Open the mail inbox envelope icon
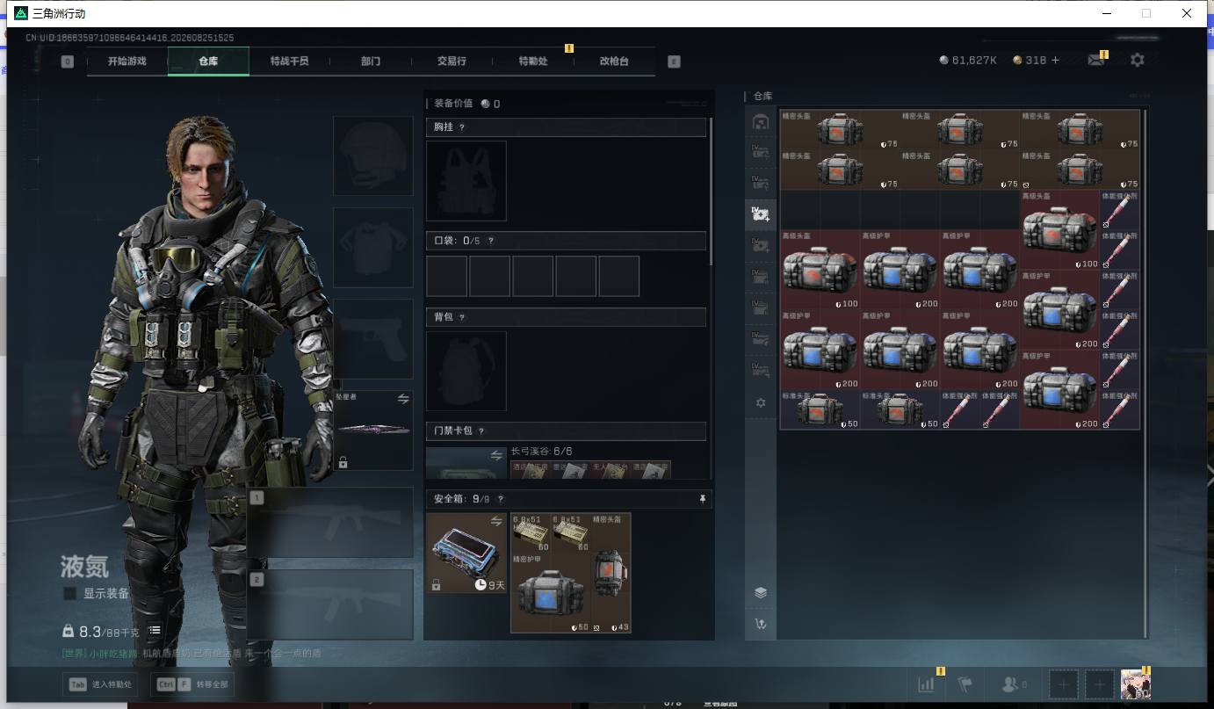The height and width of the screenshot is (709, 1214). point(1095,61)
